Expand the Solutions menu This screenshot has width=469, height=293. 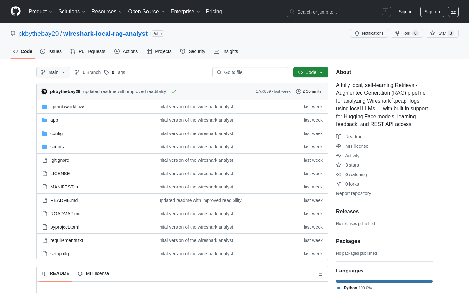click(x=72, y=12)
